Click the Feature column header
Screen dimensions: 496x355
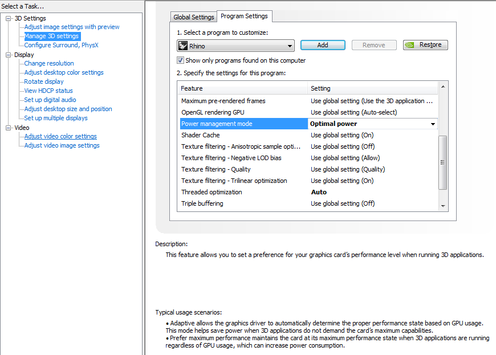(x=243, y=88)
